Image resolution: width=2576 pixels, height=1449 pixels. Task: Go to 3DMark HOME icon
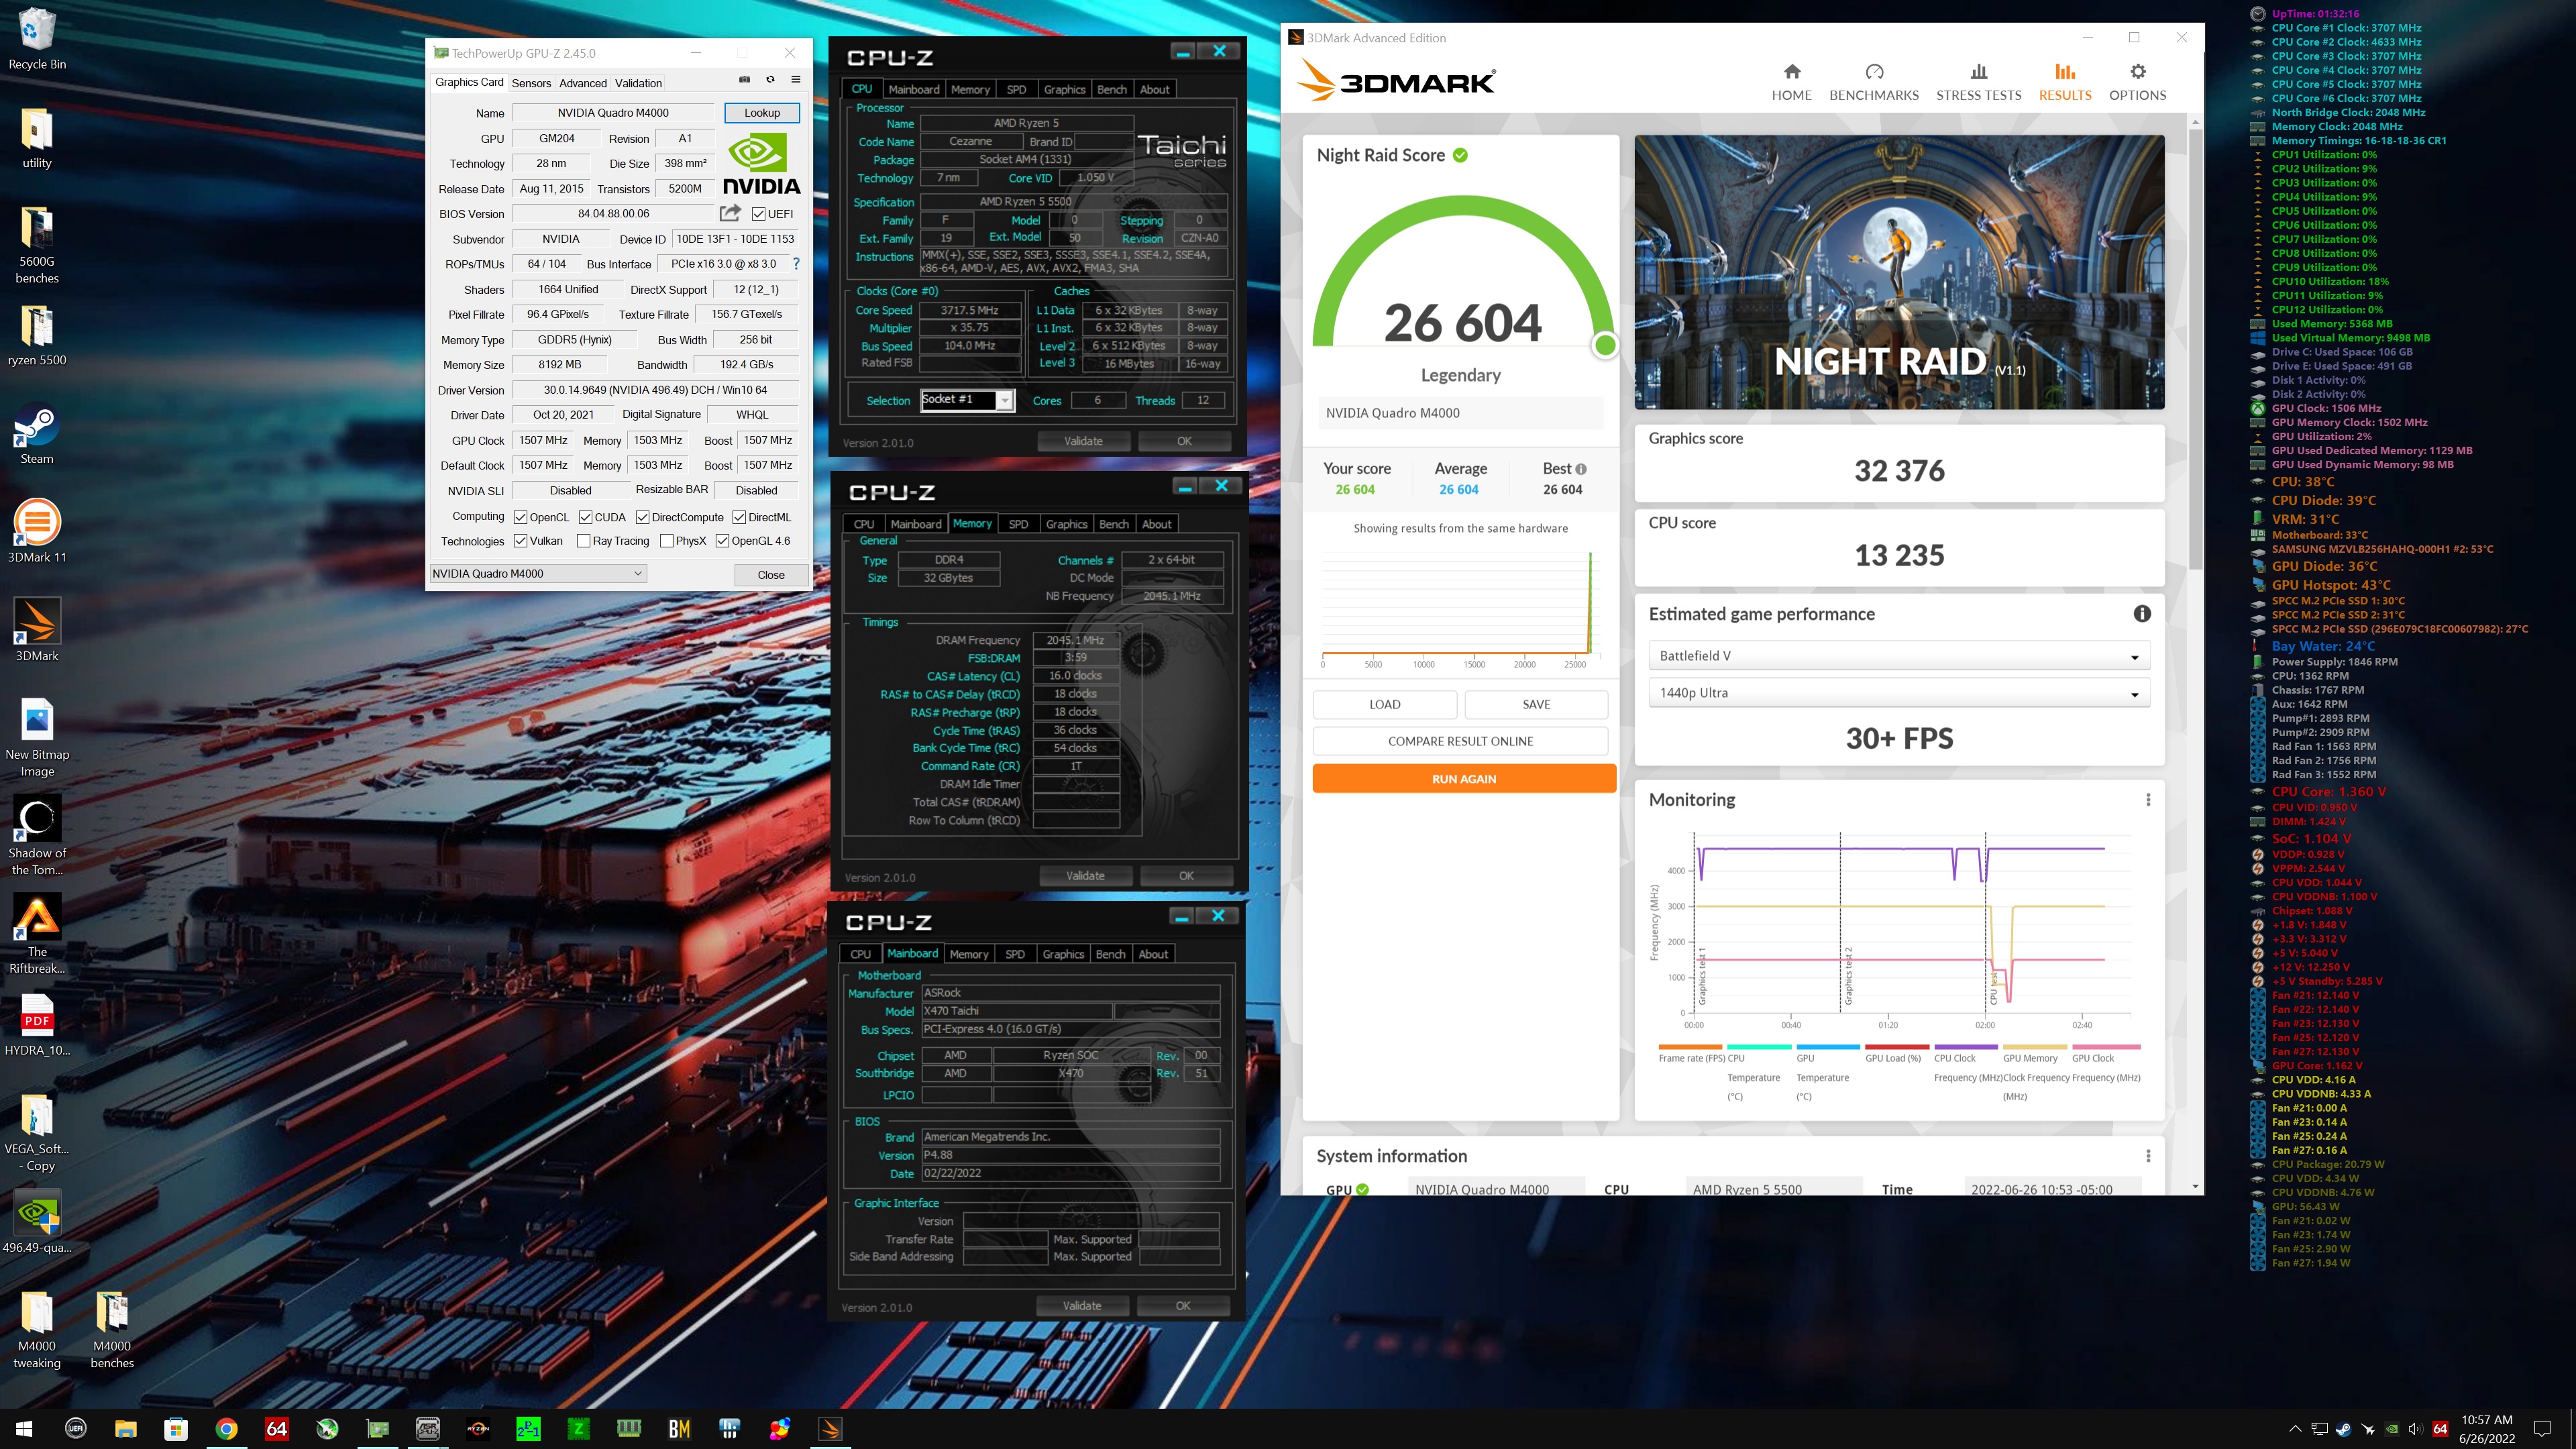[1791, 82]
